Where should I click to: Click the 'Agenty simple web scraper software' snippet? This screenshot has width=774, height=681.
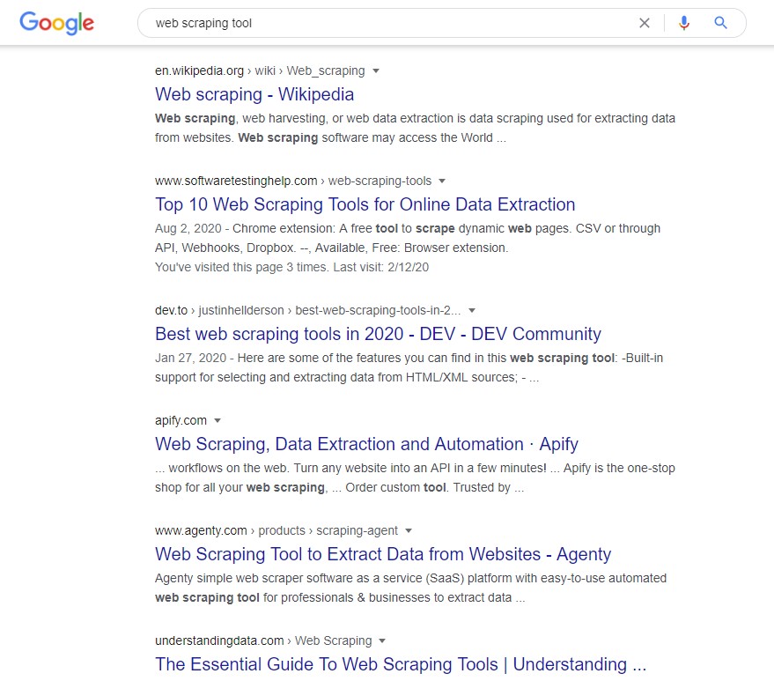[x=410, y=588]
